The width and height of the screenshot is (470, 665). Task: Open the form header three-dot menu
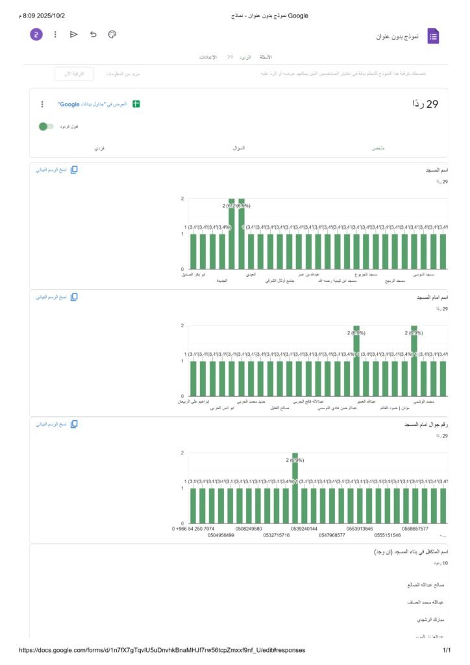pyautogui.click(x=55, y=34)
